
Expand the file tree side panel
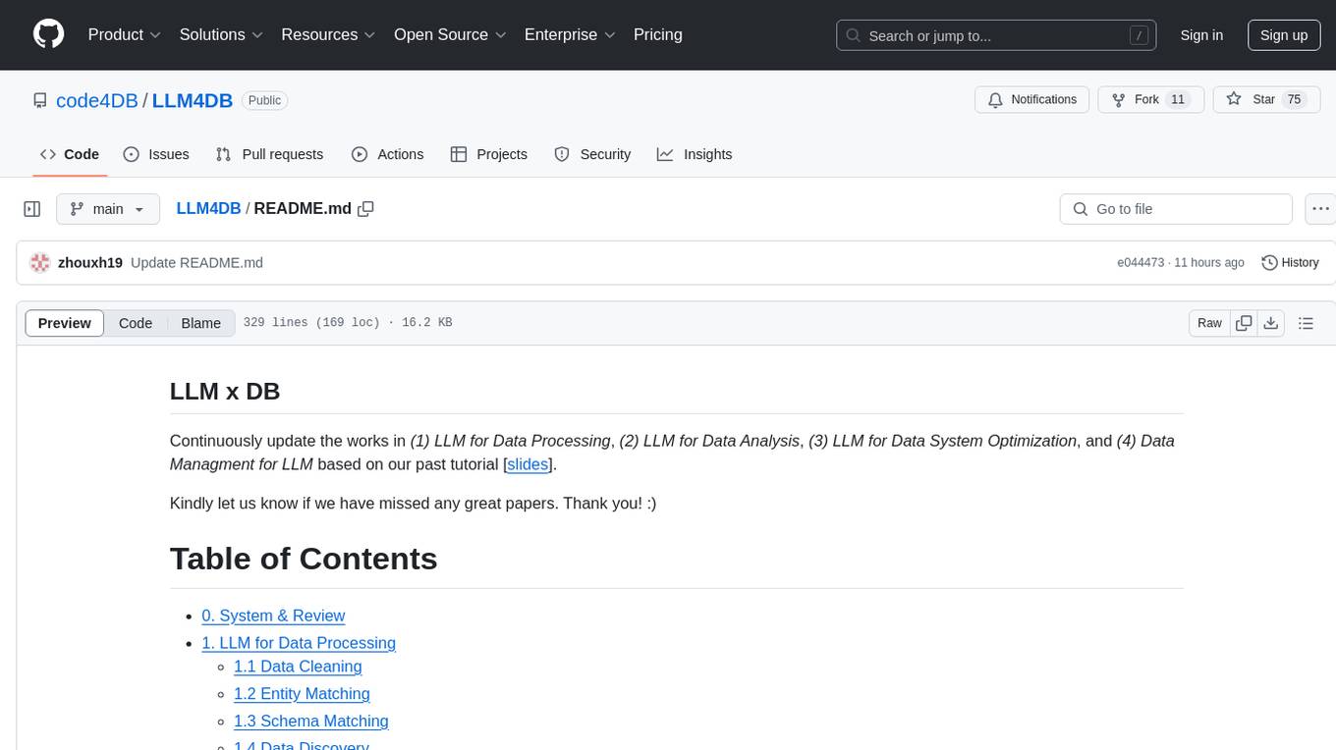32,209
